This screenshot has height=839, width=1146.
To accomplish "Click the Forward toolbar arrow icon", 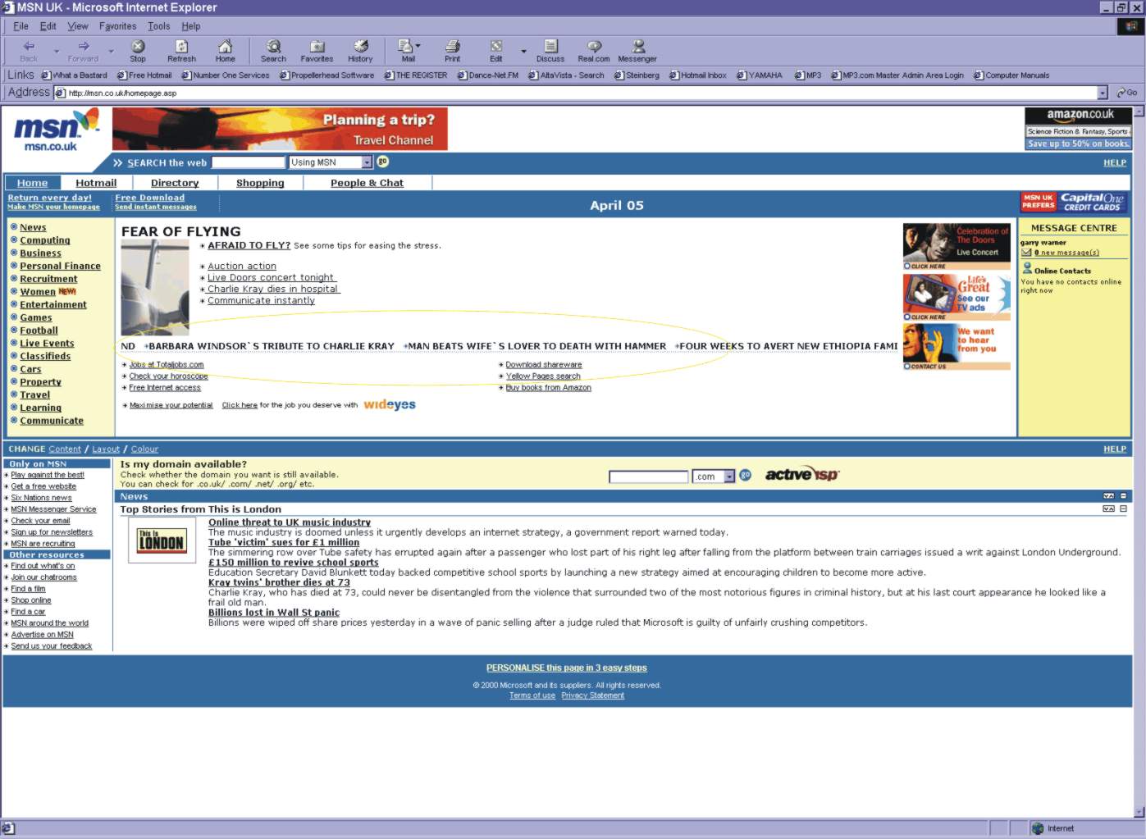I will coord(83,46).
